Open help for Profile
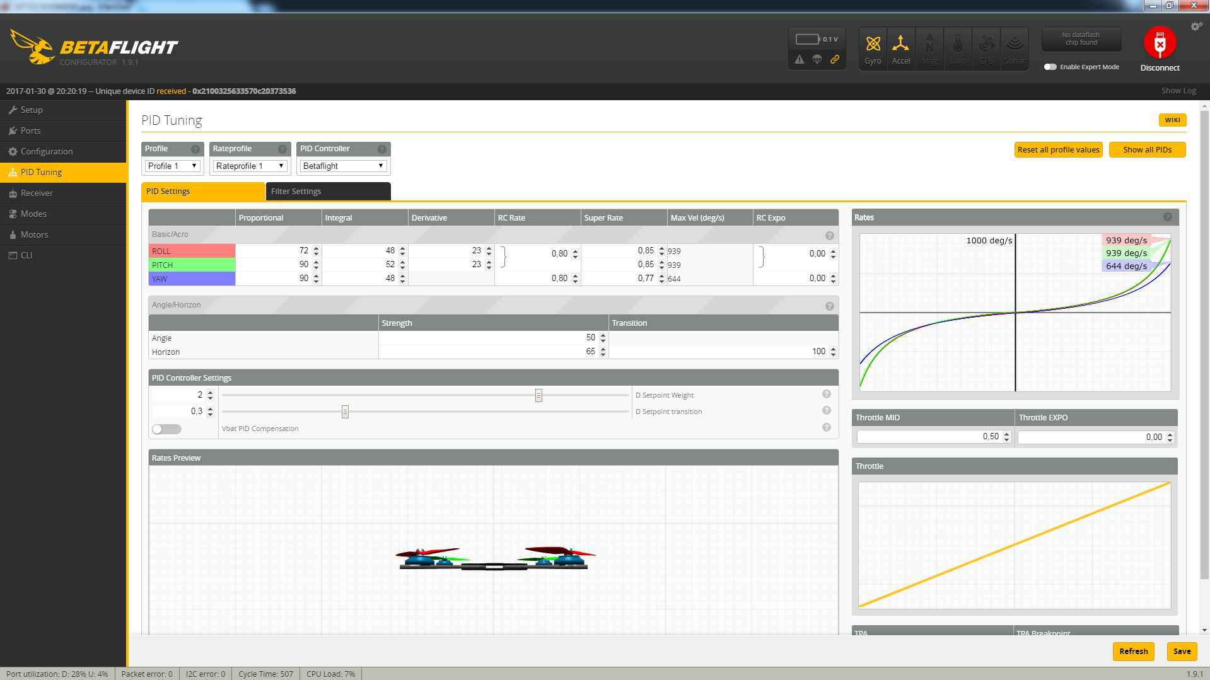 195,149
